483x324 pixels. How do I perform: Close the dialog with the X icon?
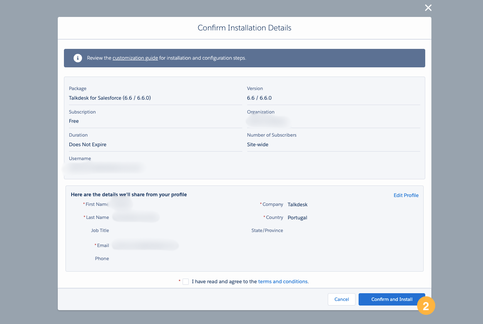pos(428,8)
